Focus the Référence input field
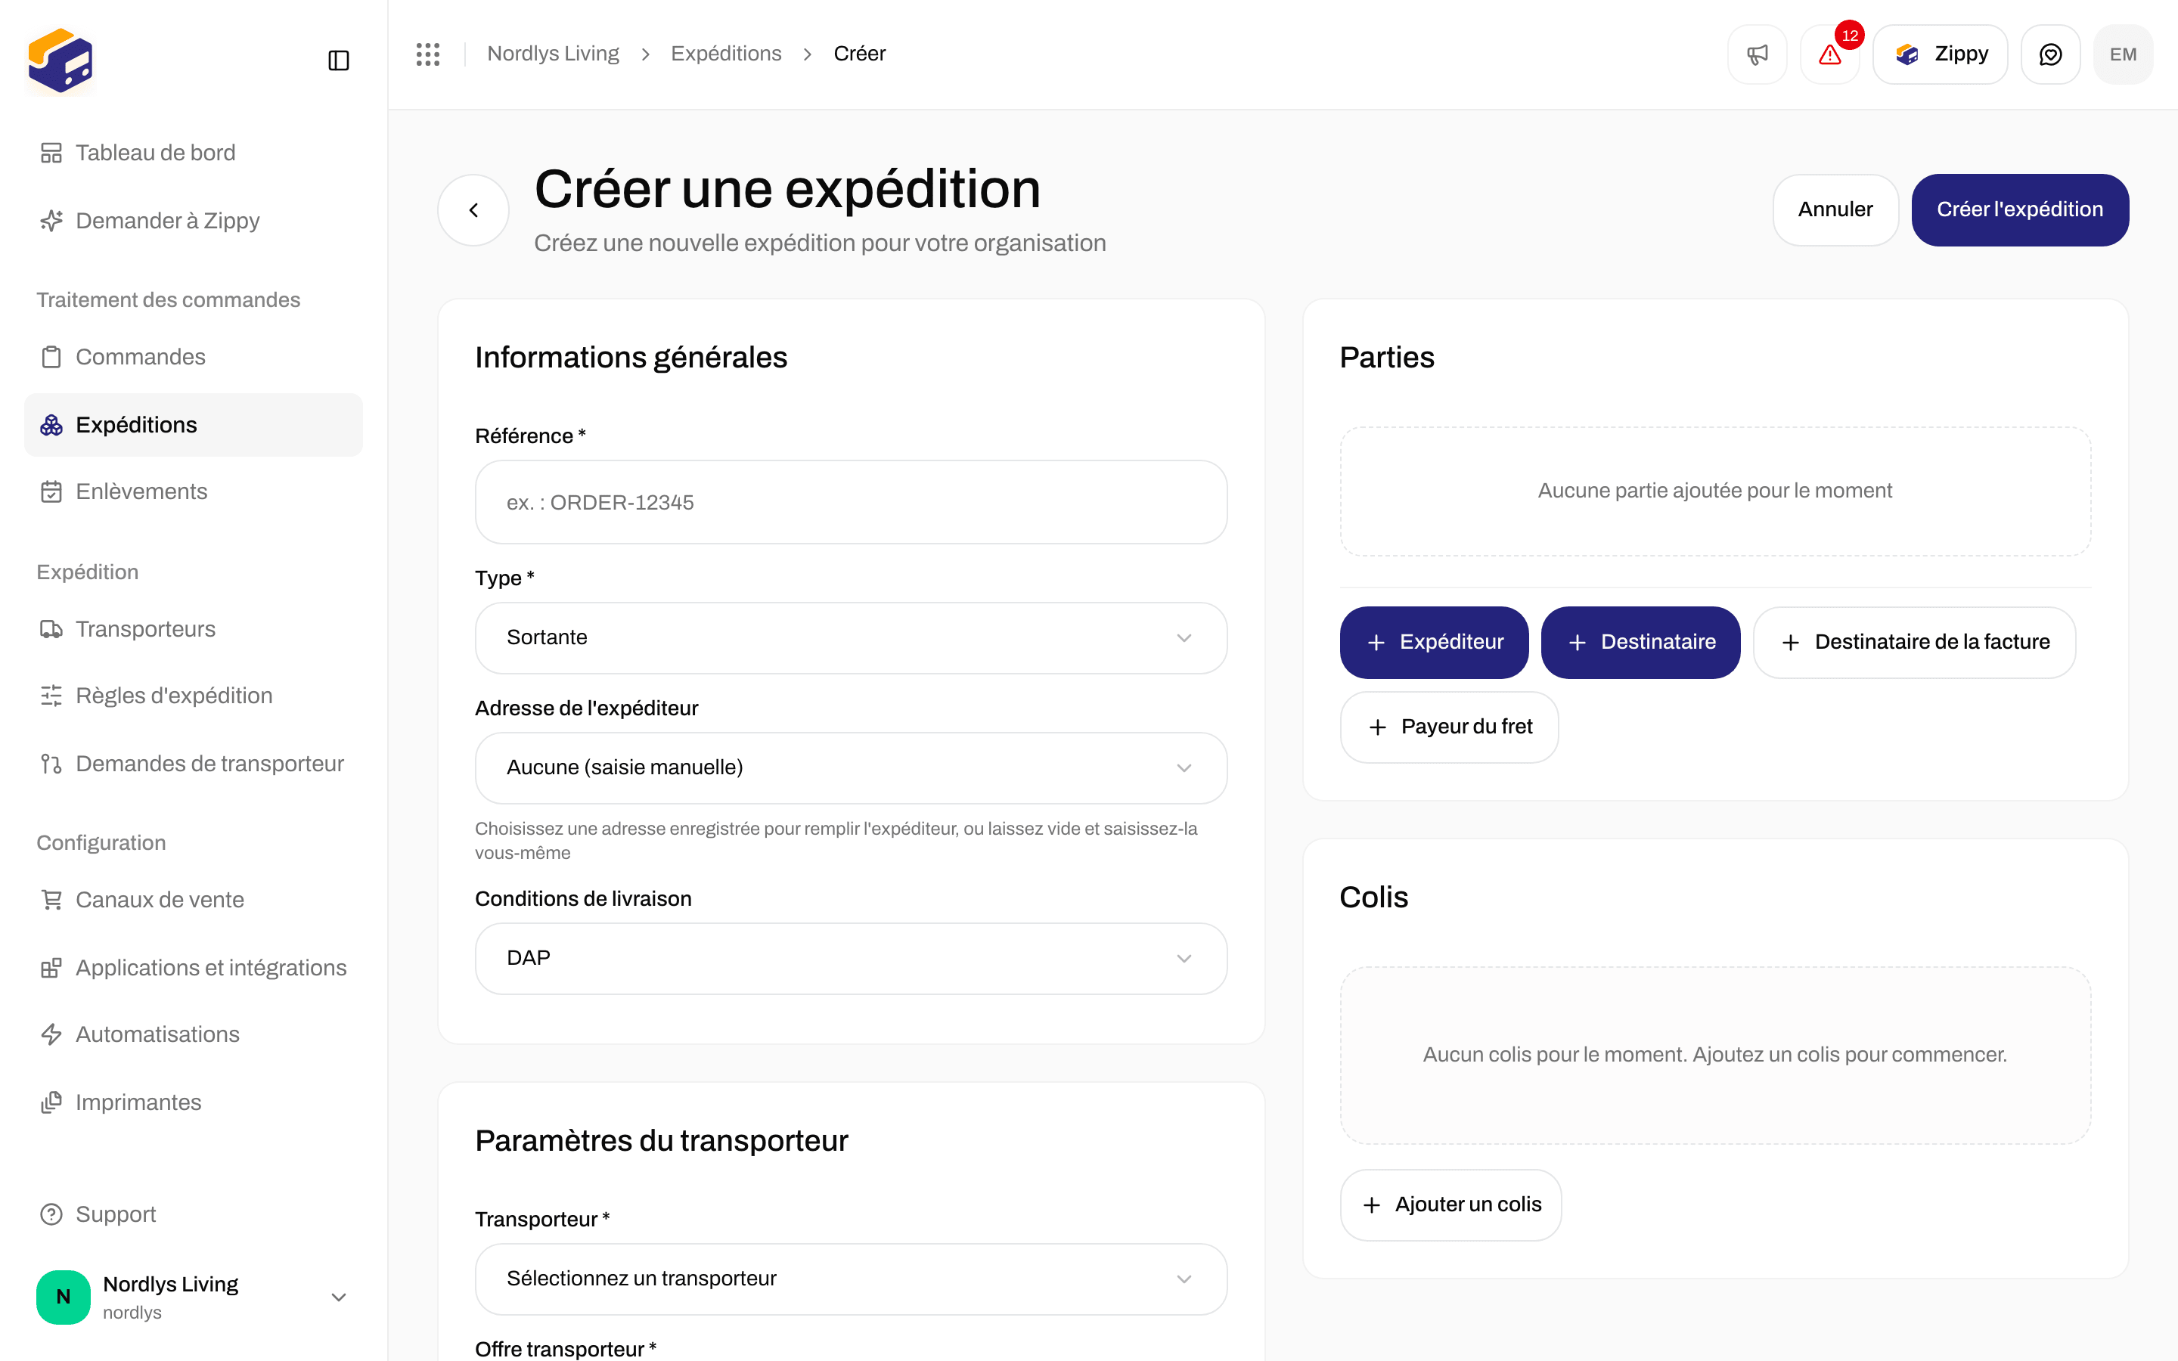 [x=851, y=502]
